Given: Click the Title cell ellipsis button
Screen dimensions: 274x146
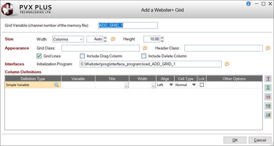Looking at the screenshot, I should tap(126, 85).
